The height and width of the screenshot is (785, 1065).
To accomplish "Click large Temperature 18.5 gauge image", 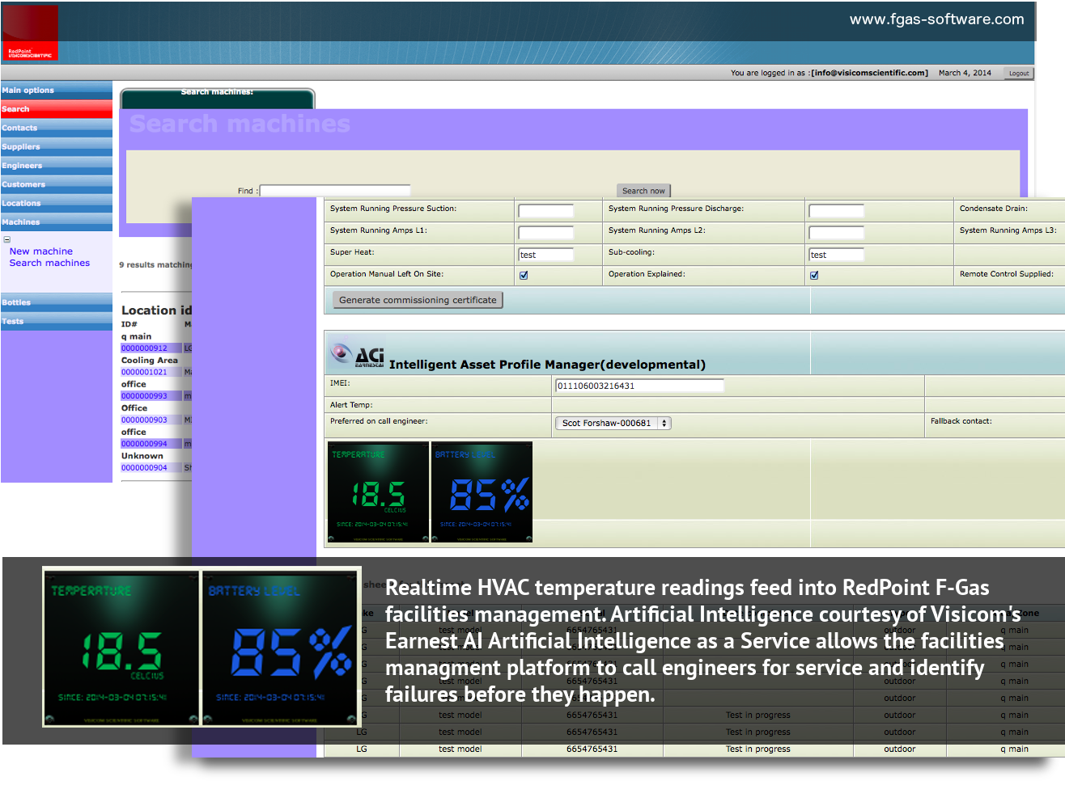I will point(121,648).
